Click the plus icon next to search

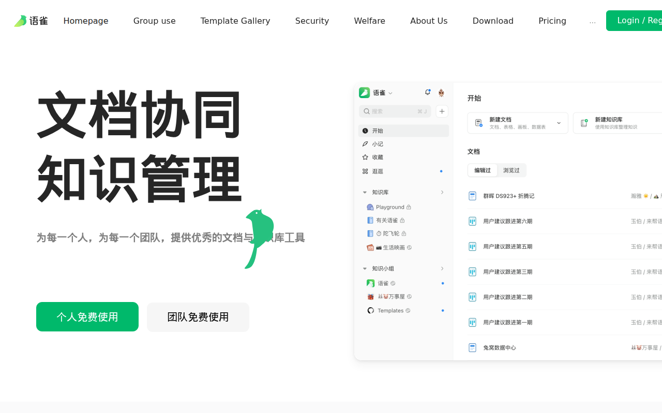tap(442, 111)
